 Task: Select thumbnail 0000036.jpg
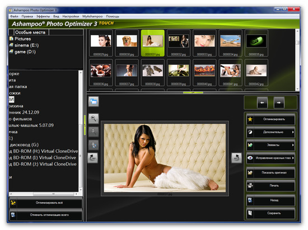[x=101, y=73]
